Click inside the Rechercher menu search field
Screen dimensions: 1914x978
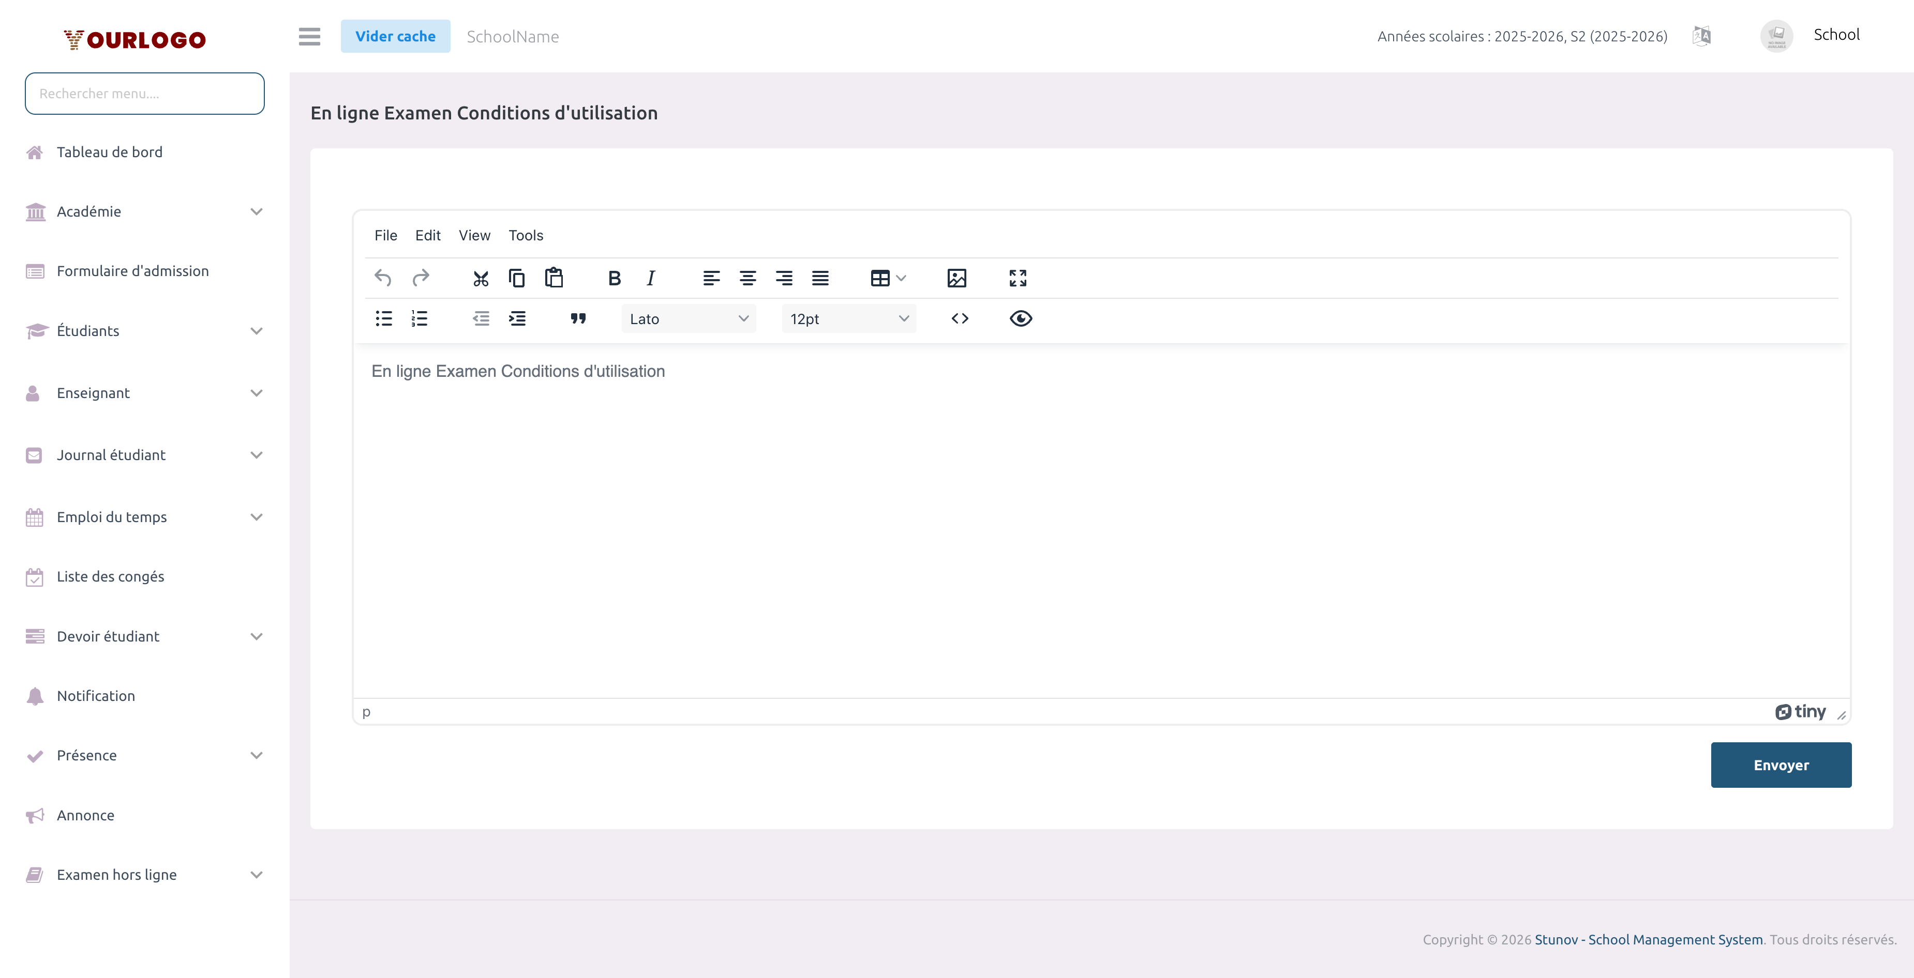tap(144, 94)
